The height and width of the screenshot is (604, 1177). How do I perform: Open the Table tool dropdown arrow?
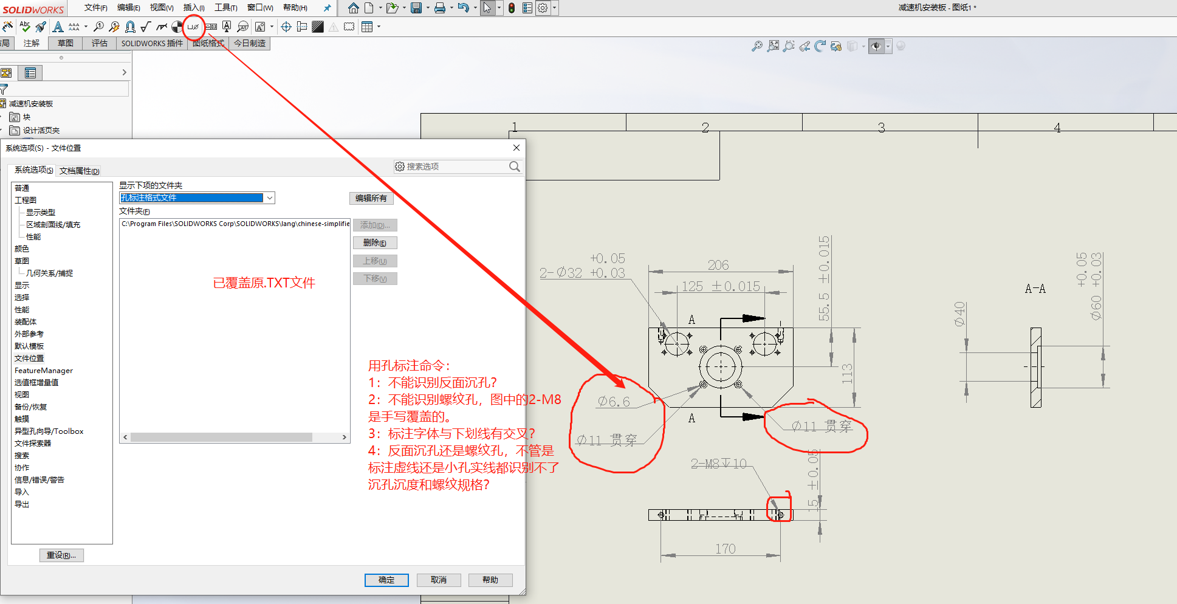[379, 27]
